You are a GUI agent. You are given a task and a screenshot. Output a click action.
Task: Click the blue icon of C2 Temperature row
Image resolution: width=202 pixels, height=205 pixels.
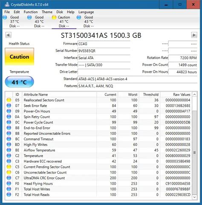tap(9, 156)
